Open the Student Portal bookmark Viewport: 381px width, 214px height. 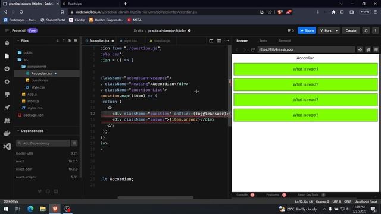(x=53, y=20)
